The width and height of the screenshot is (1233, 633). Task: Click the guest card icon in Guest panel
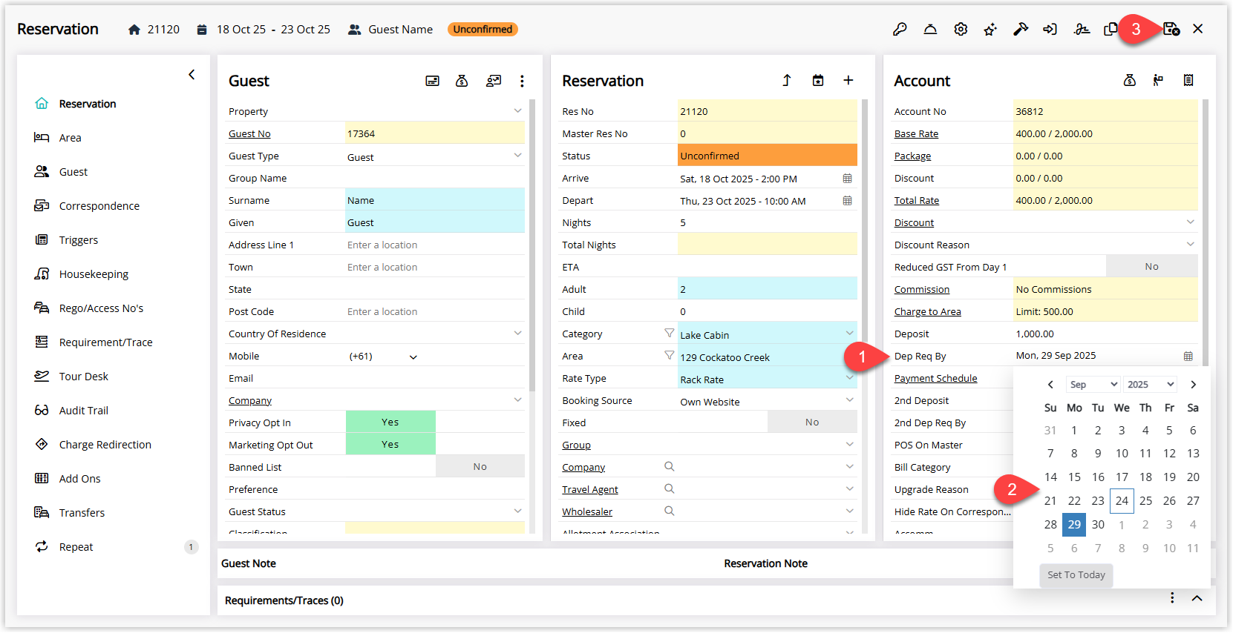432,81
